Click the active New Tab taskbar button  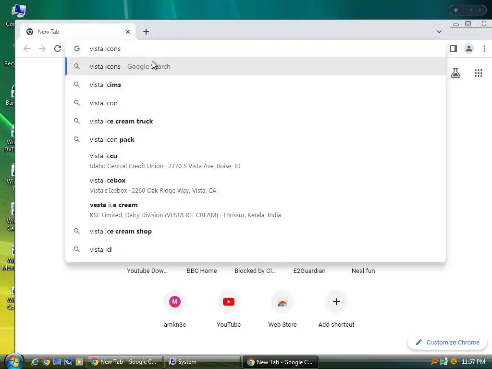coord(281,362)
